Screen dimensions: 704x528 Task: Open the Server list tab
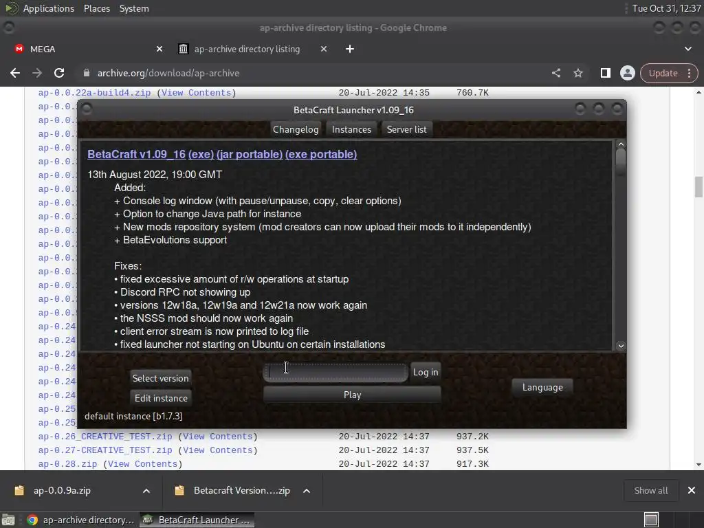coord(407,129)
